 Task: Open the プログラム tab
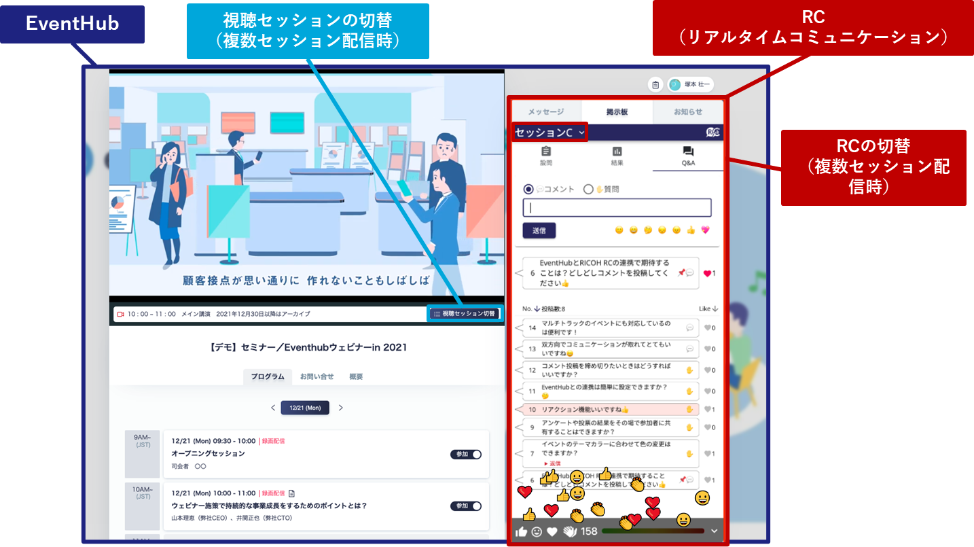point(268,376)
